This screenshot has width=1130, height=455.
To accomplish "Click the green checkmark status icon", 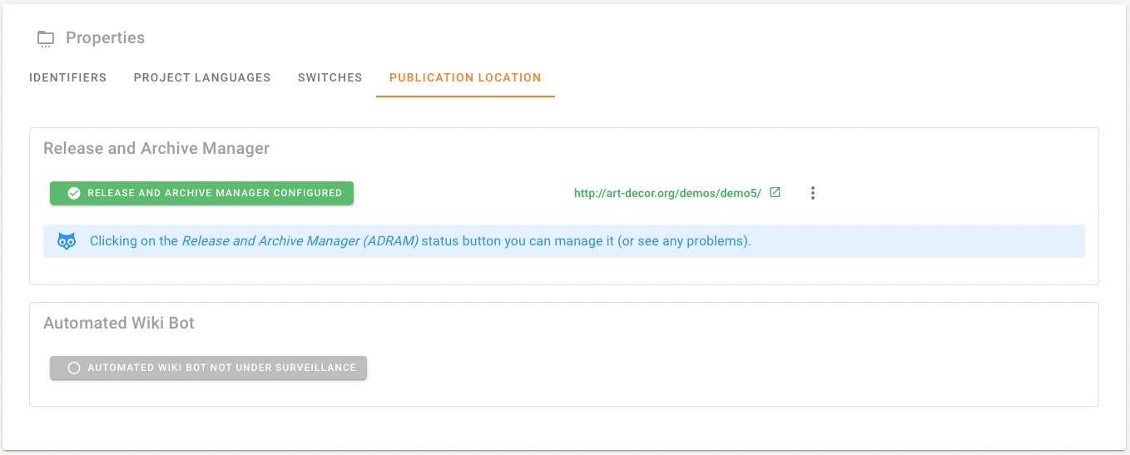I will click(x=74, y=193).
